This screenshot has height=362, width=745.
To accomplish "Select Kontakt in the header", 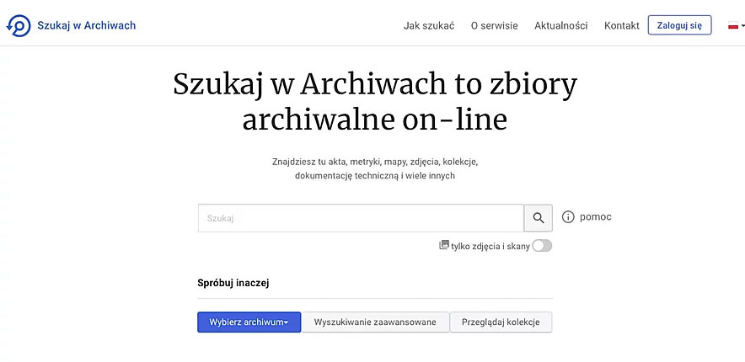I will pos(621,25).
